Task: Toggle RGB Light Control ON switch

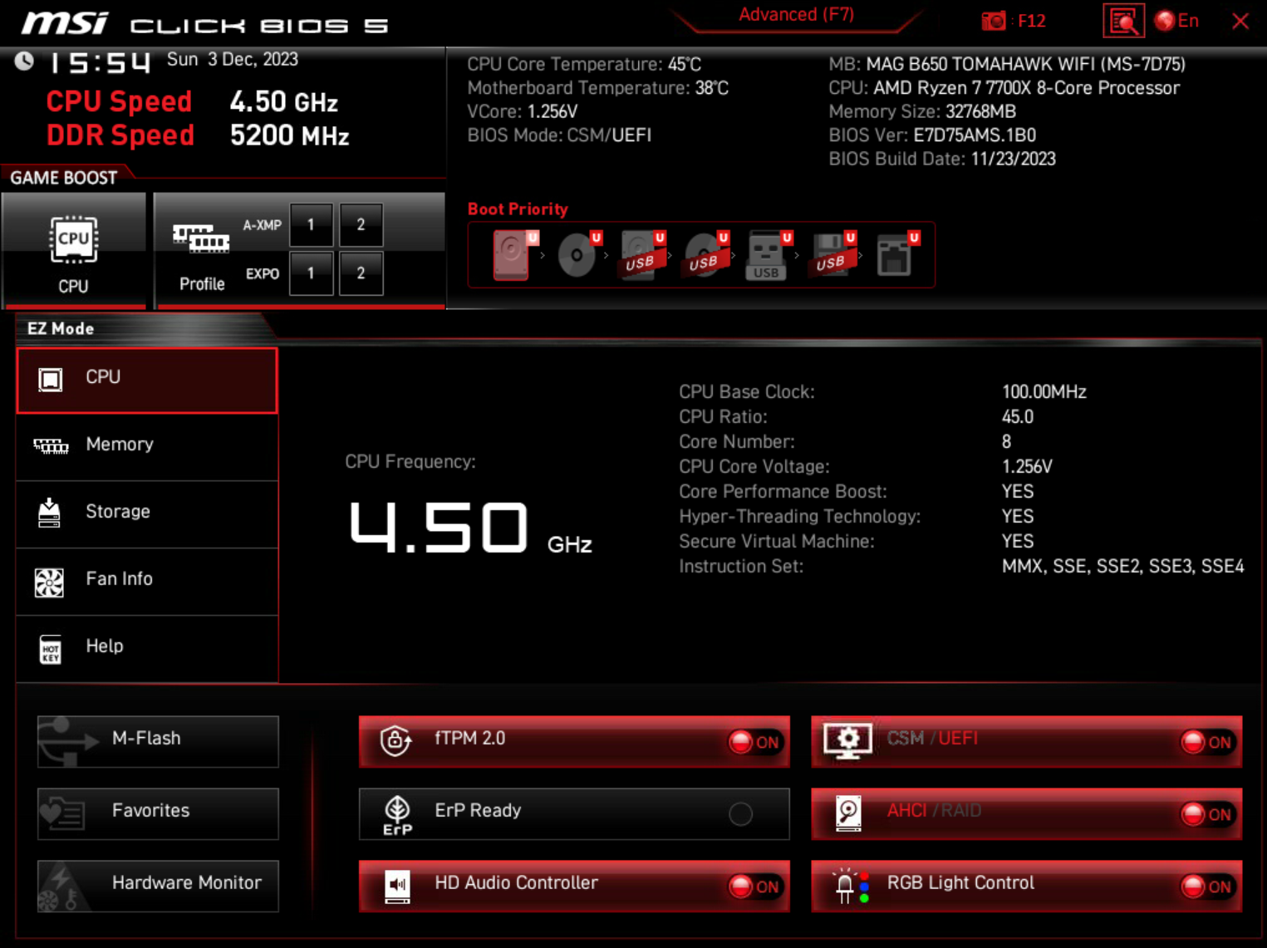Action: coord(1207,887)
